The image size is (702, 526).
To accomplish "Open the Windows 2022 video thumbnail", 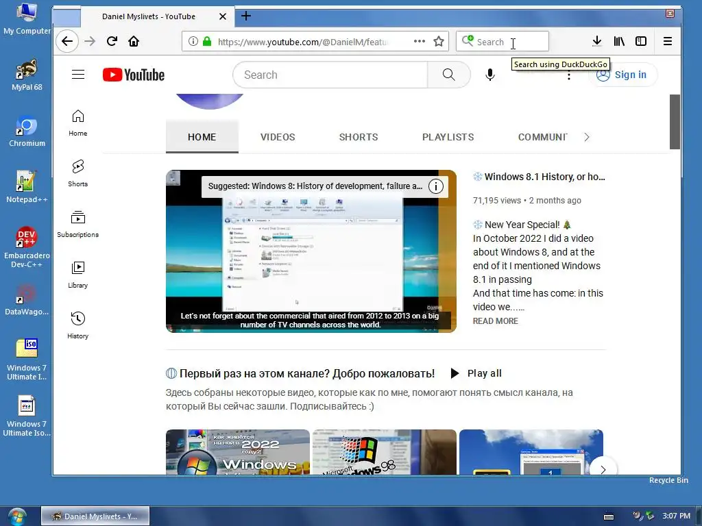I will click(238, 452).
